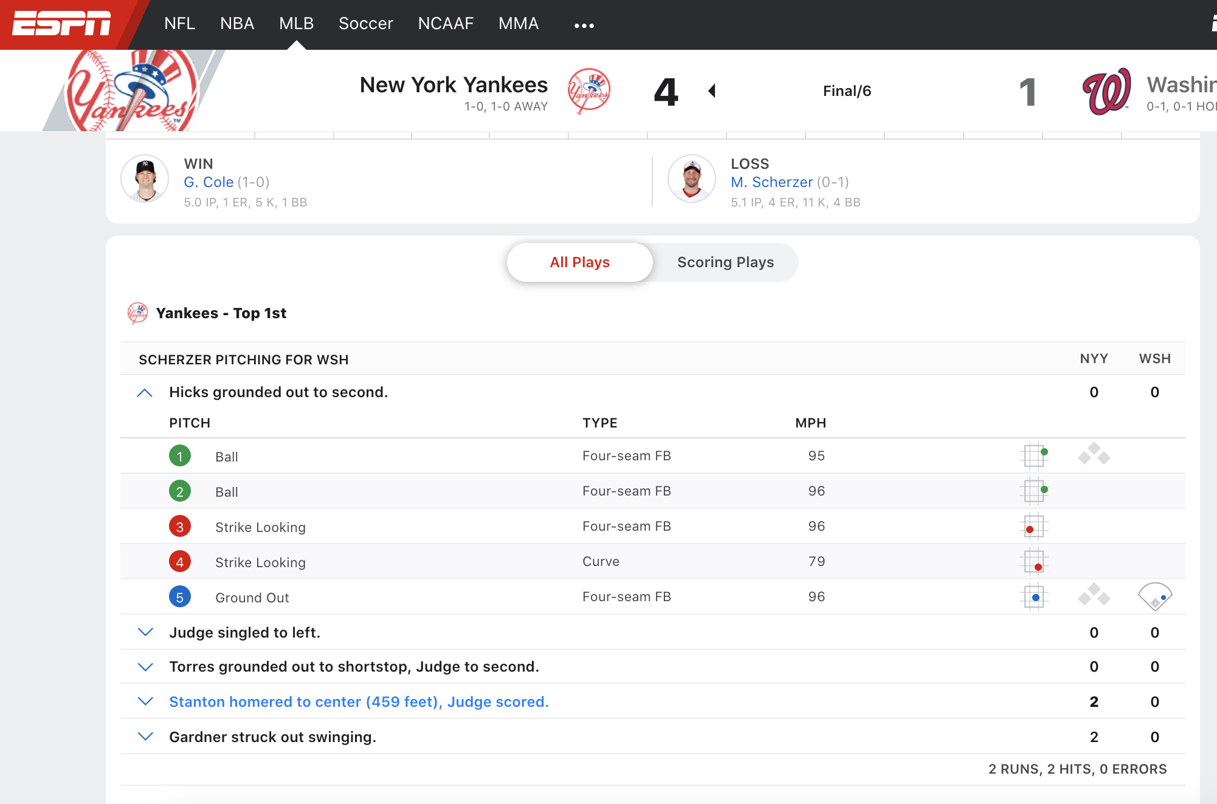Open G. Cole's player page
The image size is (1217, 804).
209,182
